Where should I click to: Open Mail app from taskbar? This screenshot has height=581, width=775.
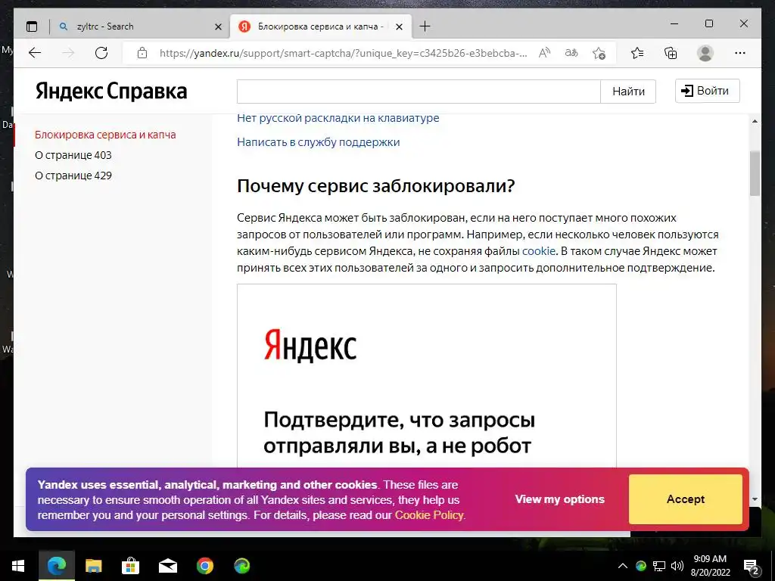click(168, 566)
